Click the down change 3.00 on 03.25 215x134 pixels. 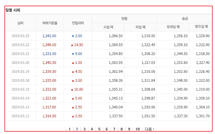pos(77,36)
